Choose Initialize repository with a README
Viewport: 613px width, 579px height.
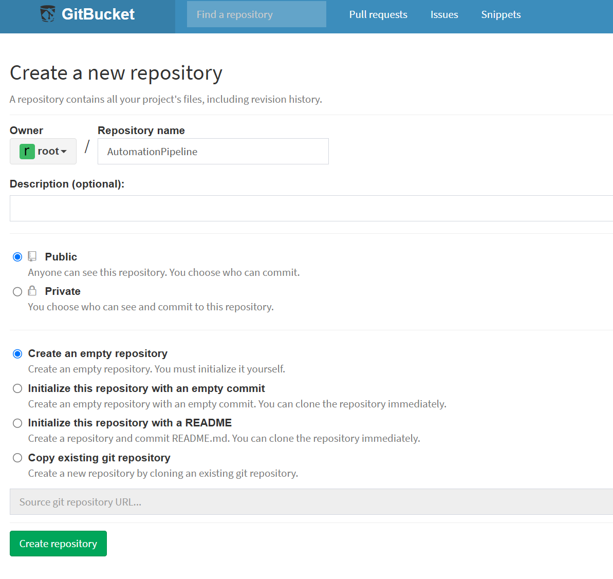coord(17,423)
